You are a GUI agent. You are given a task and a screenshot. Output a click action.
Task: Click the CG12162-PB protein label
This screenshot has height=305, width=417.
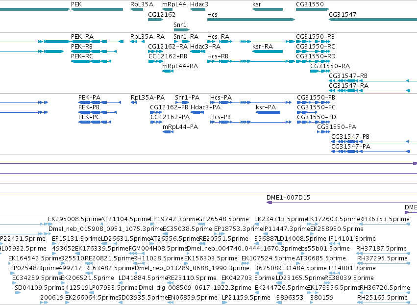click(169, 107)
